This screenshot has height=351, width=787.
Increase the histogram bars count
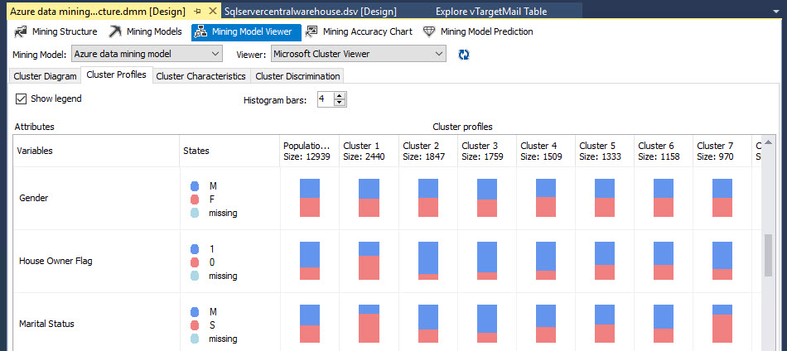click(340, 96)
